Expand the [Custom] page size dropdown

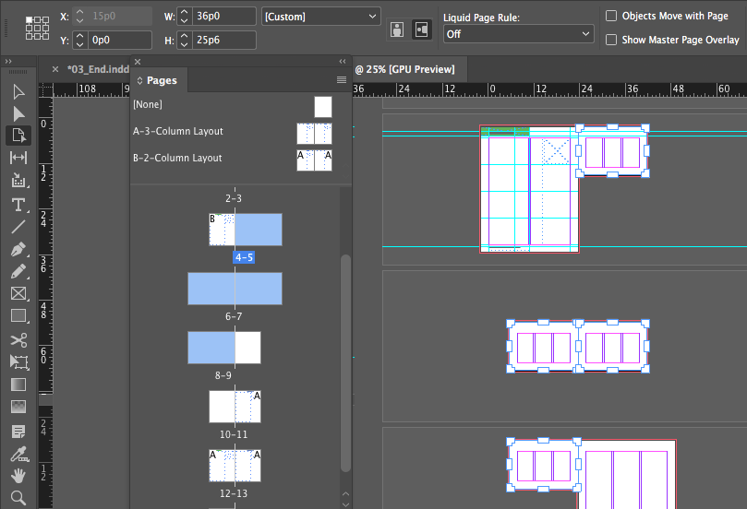(x=320, y=17)
